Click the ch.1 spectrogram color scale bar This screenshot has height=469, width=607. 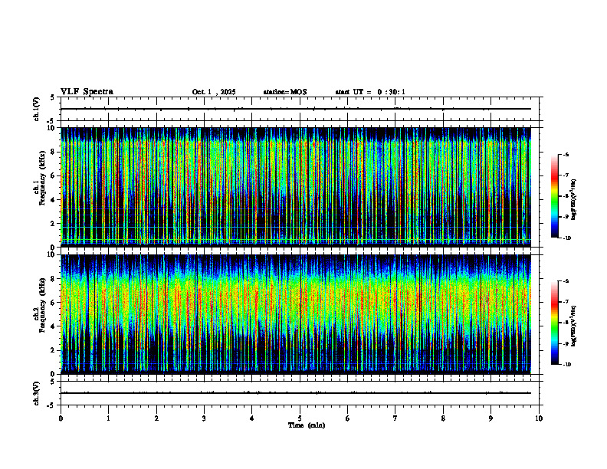tap(555, 196)
